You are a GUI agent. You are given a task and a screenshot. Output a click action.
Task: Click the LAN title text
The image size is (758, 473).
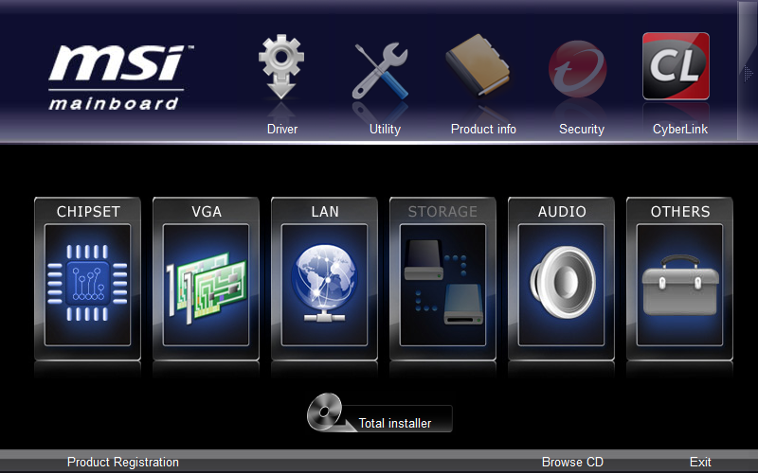(x=325, y=211)
